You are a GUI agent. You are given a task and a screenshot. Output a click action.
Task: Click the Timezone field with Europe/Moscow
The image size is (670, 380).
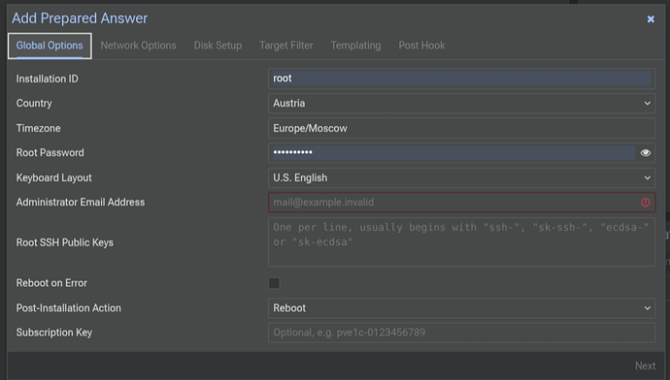pos(461,128)
